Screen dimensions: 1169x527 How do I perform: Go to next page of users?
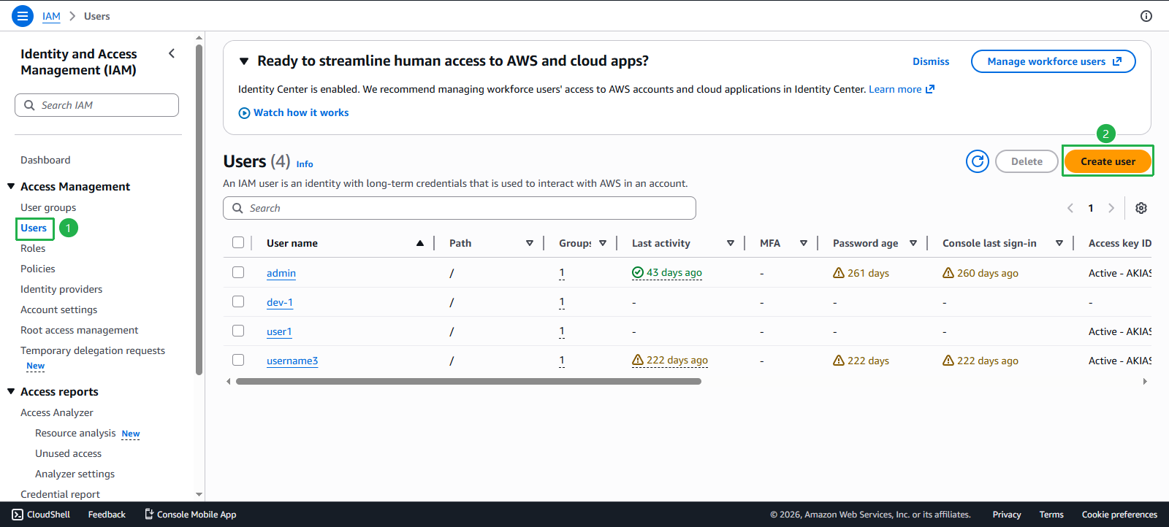click(1111, 208)
